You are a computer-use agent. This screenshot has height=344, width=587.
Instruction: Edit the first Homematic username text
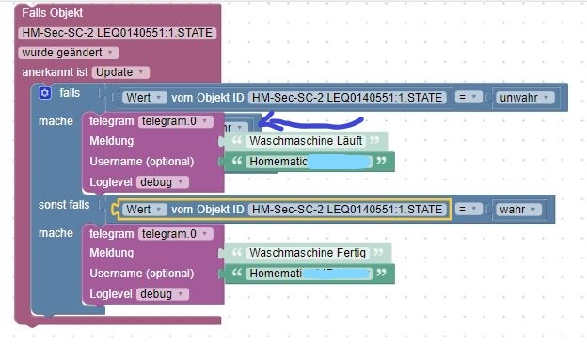(x=309, y=162)
